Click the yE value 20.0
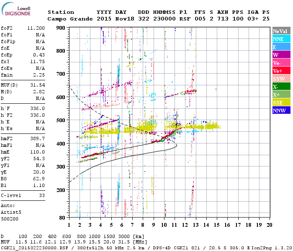The width and height of the screenshot is (293, 251). click(39, 172)
